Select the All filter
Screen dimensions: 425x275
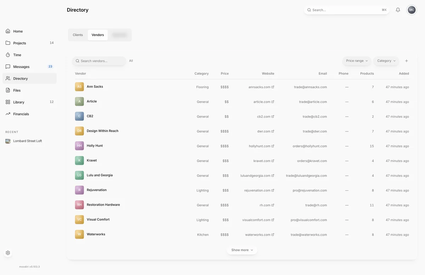coord(131,61)
